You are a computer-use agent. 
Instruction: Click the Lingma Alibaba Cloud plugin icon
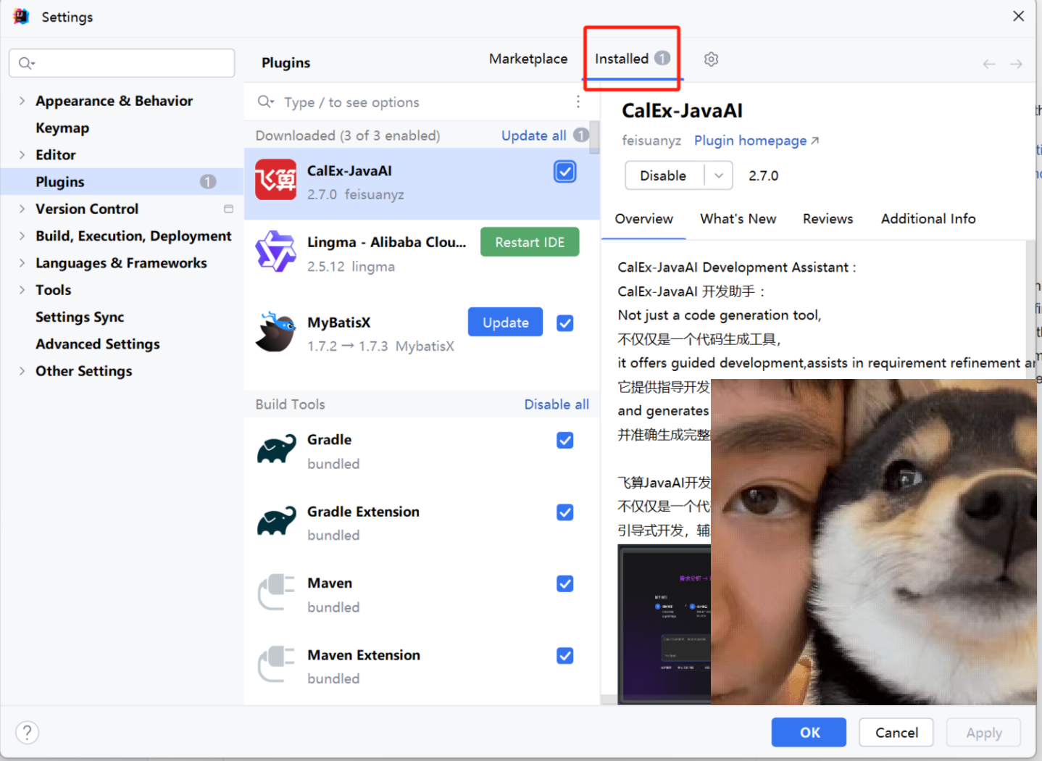pyautogui.click(x=276, y=251)
